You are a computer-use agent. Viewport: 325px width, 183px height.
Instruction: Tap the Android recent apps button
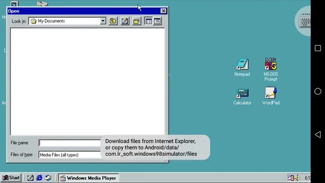(318, 48)
